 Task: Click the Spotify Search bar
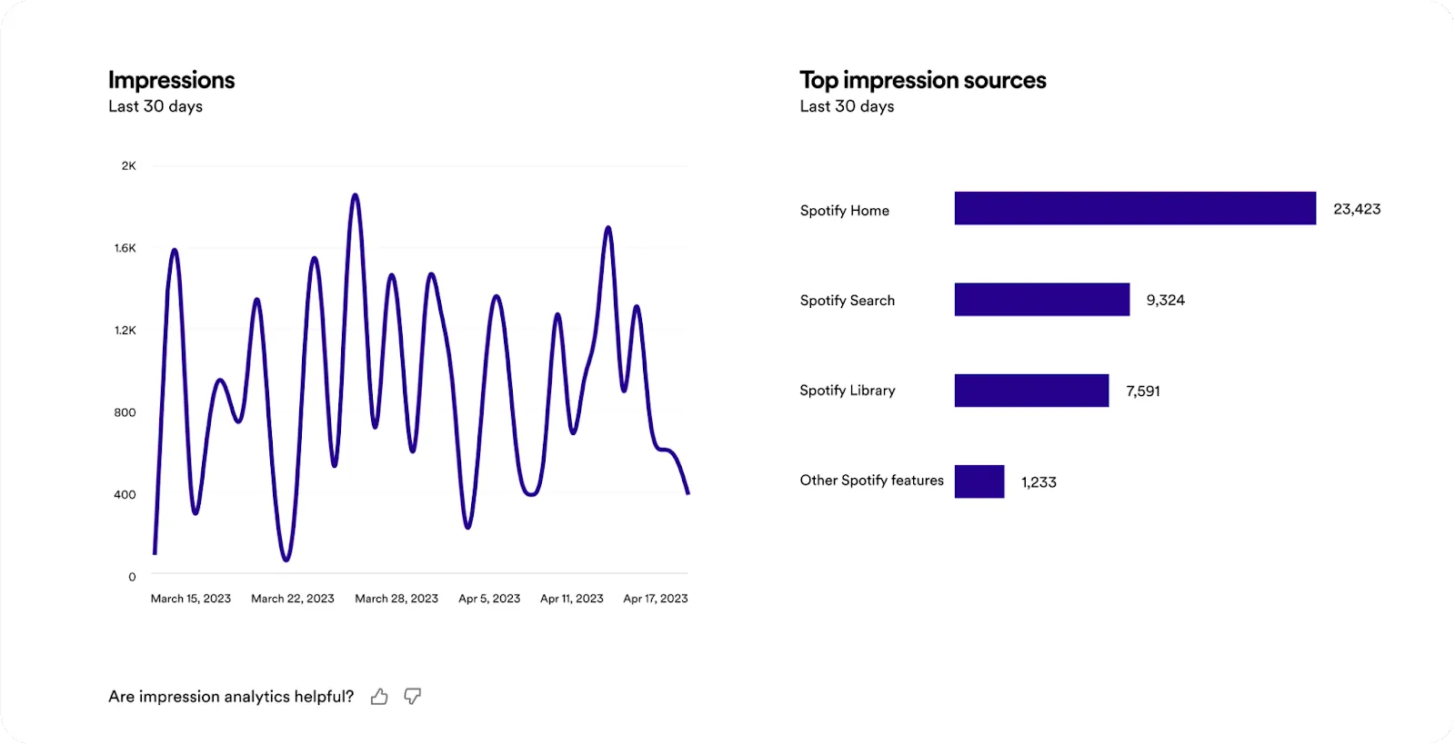pyautogui.click(x=1042, y=300)
